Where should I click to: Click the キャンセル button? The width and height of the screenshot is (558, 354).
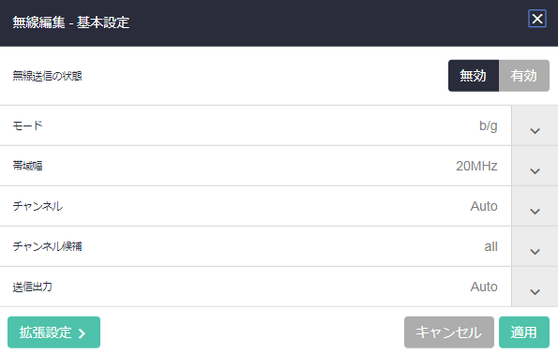click(x=449, y=332)
